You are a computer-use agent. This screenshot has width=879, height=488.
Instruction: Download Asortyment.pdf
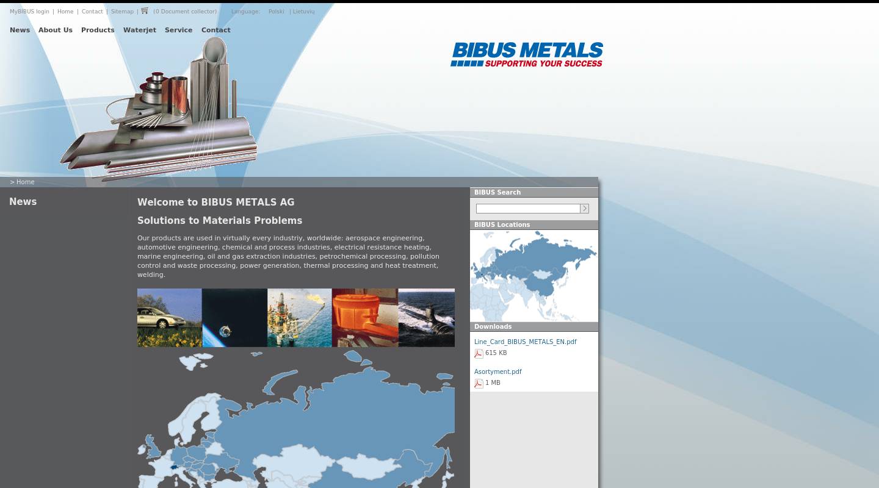[x=498, y=371]
